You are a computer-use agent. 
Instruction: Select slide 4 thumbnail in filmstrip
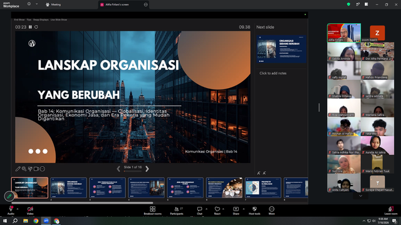tap(146, 187)
